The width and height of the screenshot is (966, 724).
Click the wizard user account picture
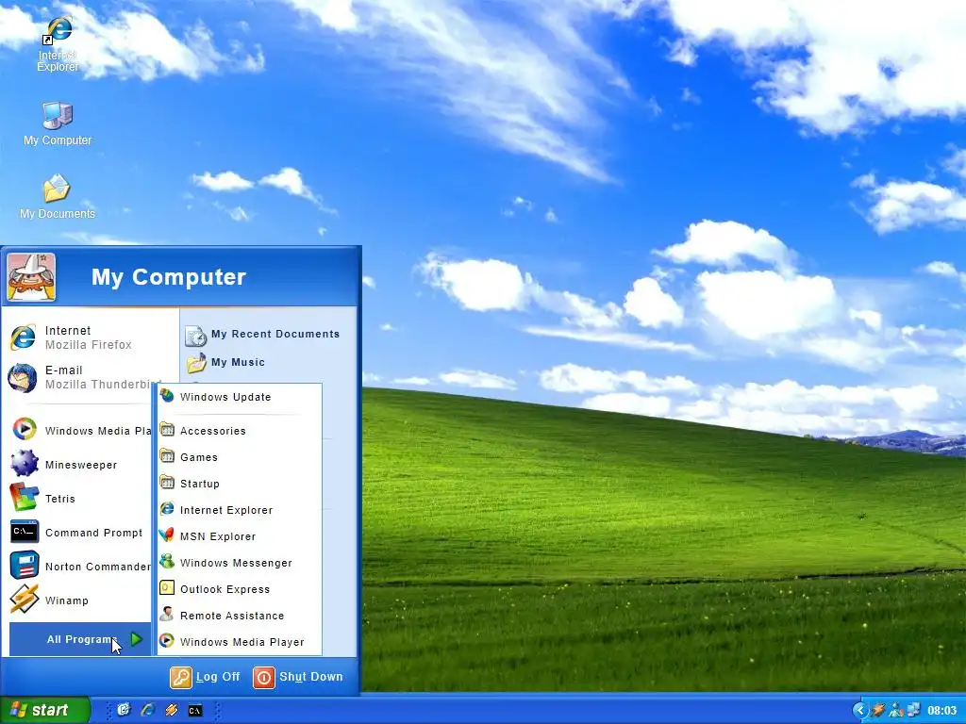[31, 277]
